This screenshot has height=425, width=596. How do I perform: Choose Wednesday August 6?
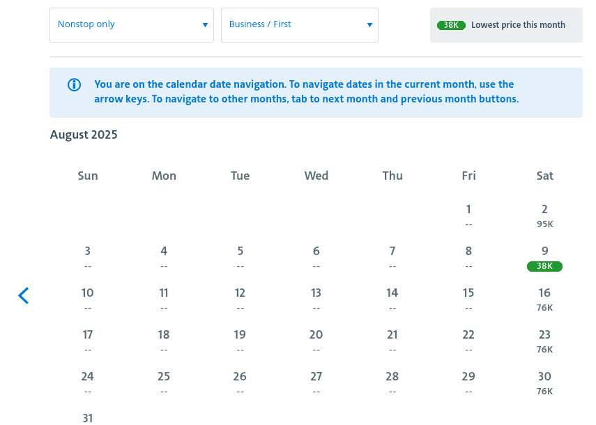coord(316,257)
